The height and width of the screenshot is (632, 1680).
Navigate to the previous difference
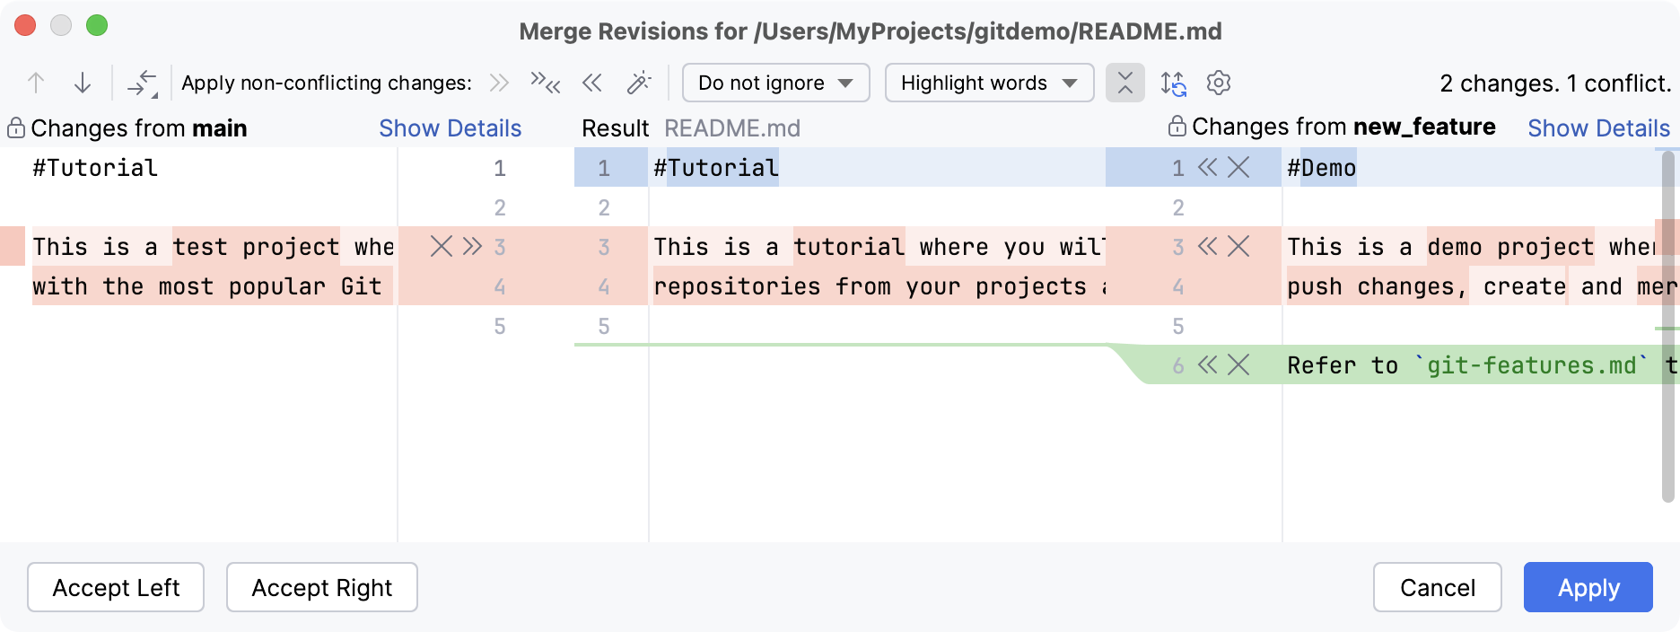point(36,83)
